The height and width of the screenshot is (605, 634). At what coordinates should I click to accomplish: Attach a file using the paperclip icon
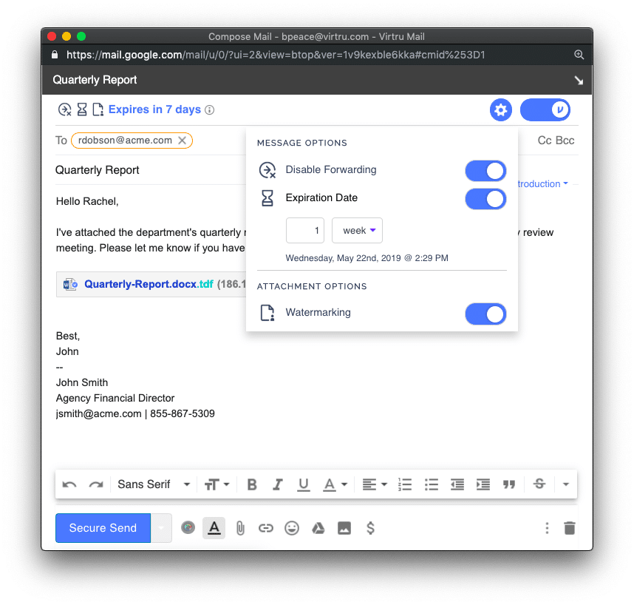[x=240, y=528]
